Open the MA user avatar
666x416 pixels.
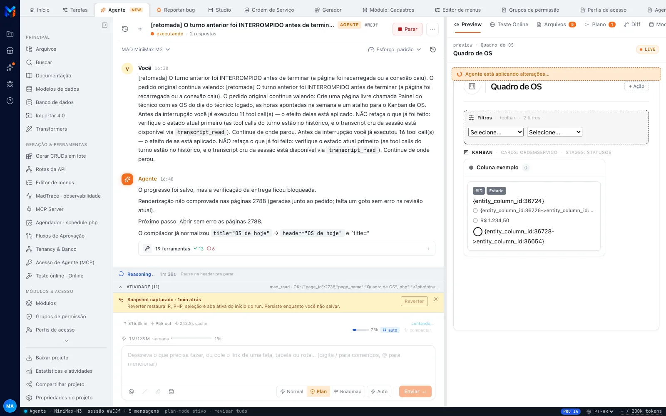point(10,406)
